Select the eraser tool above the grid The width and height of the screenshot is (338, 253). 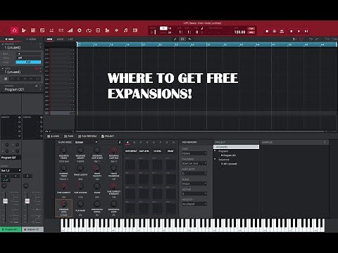190,39
